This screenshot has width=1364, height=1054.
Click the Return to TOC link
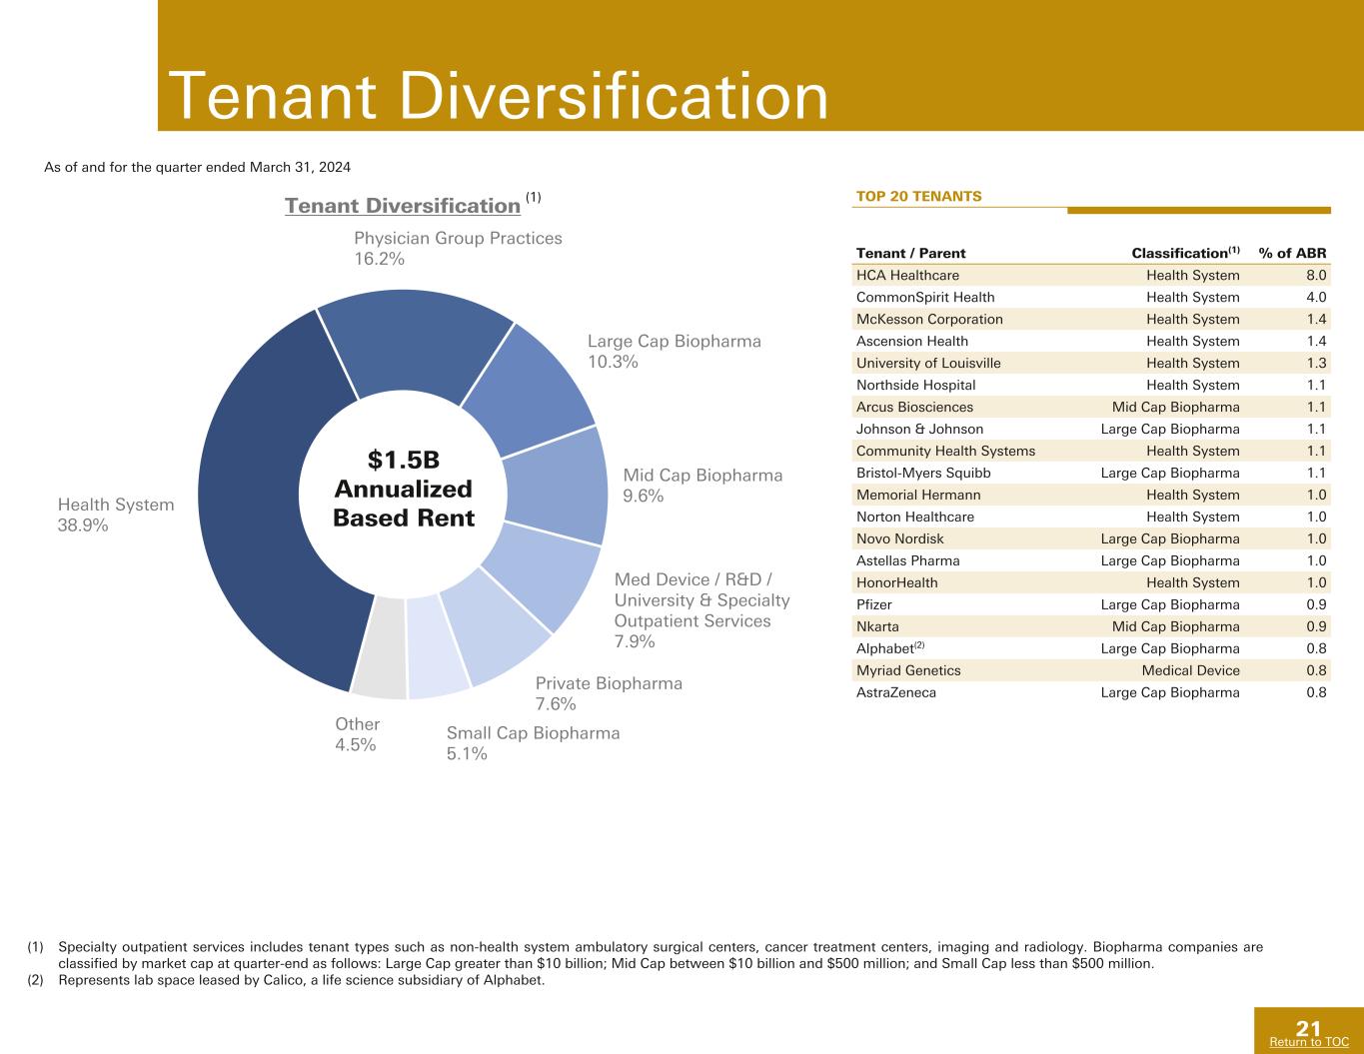(x=1308, y=1042)
